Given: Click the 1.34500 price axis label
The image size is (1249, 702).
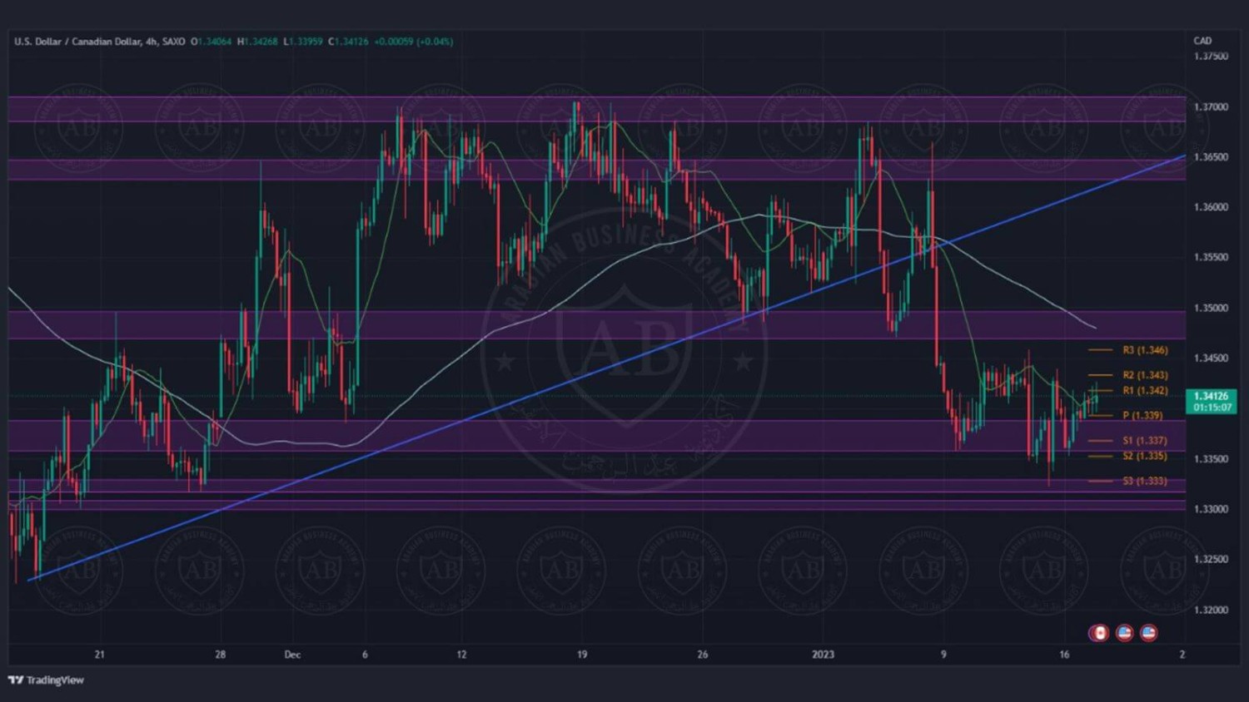Looking at the screenshot, I should (x=1211, y=358).
